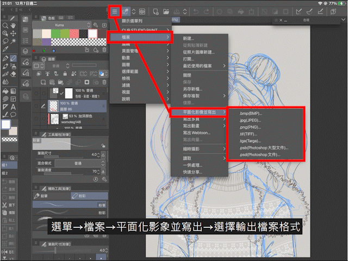The height and width of the screenshot is (261, 348).
Task: Select the white main drawing color box
Action: [6, 125]
